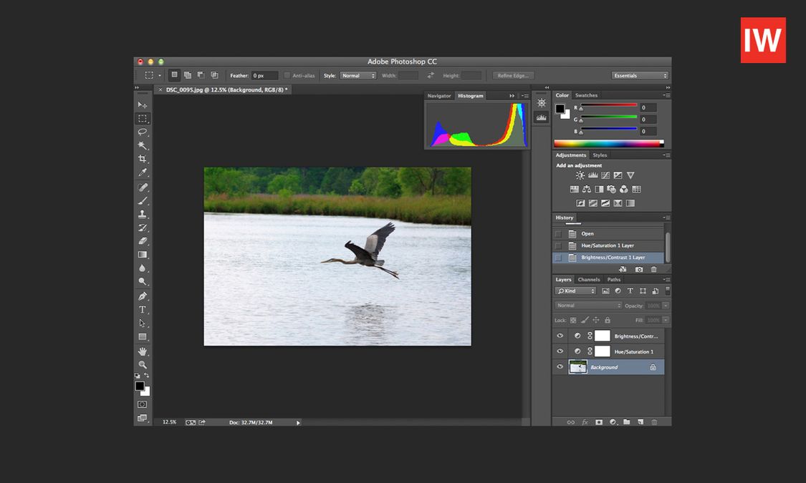
Task: Toggle the Anti-alias checkbox
Action: (x=287, y=75)
